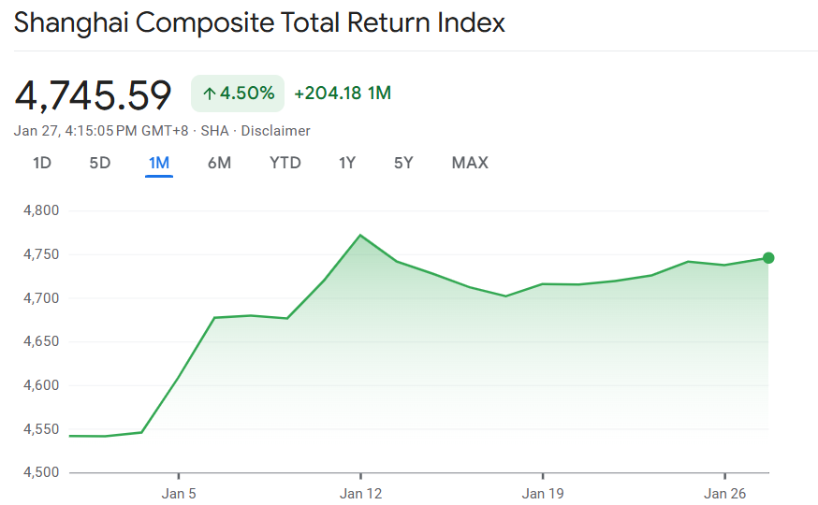Click the Jan 12 axis label
This screenshot has height=505, width=818.
[x=360, y=492]
